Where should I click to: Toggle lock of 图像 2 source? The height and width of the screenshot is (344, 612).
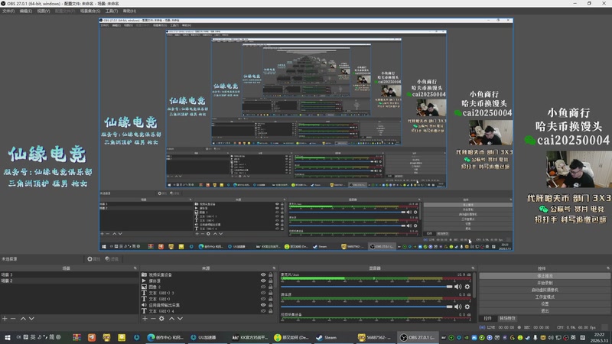point(271,287)
